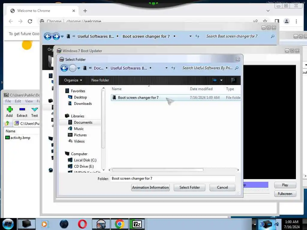
Task: Open recent locations dropdown in Select Folder dialog
Action: (x=79, y=68)
